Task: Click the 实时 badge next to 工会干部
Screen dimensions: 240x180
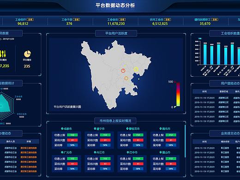Action: (76, 19)
